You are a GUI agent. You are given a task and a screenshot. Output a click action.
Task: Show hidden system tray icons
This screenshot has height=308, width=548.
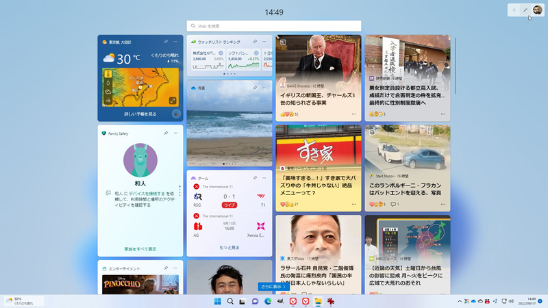(x=459, y=301)
